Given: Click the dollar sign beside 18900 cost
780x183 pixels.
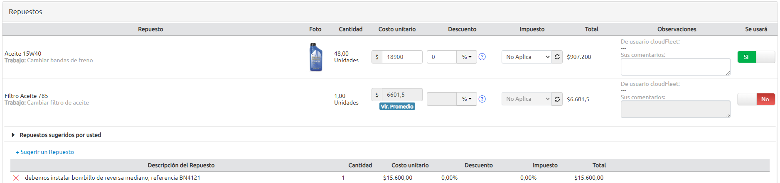Looking at the screenshot, I should point(377,57).
